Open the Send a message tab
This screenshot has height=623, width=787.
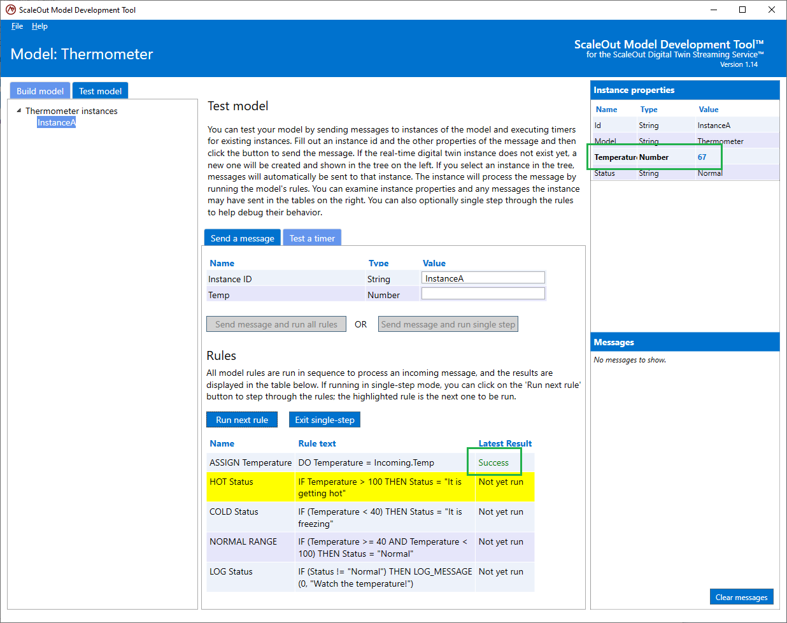[242, 238]
